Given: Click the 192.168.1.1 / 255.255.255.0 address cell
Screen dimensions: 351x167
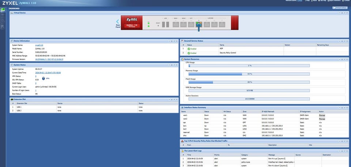Looking at the screenshot, I should click(272, 126).
